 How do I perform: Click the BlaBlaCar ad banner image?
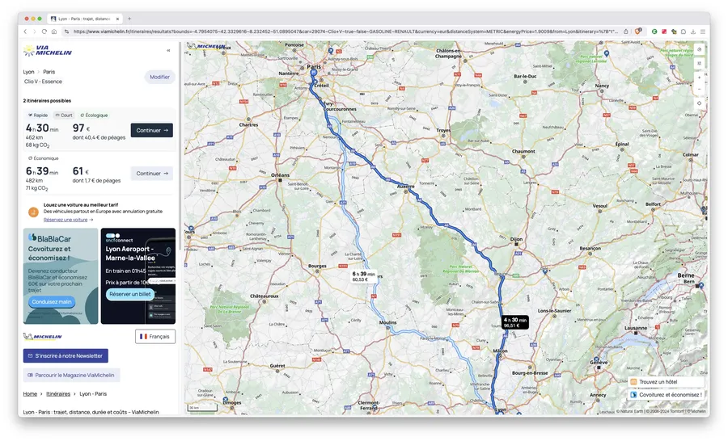pyautogui.click(x=61, y=276)
